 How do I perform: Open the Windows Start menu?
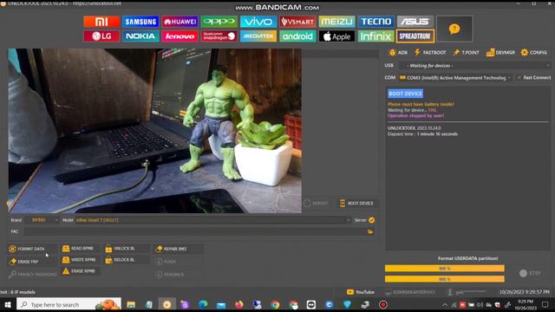[x=8, y=304]
